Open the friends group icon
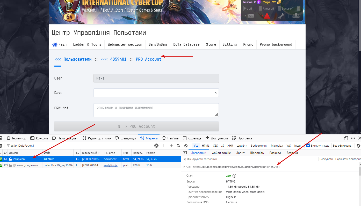The width and height of the screenshot is (361, 206). point(296,16)
